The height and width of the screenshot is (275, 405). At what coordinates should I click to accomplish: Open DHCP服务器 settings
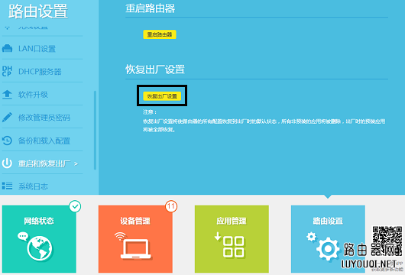(x=40, y=72)
